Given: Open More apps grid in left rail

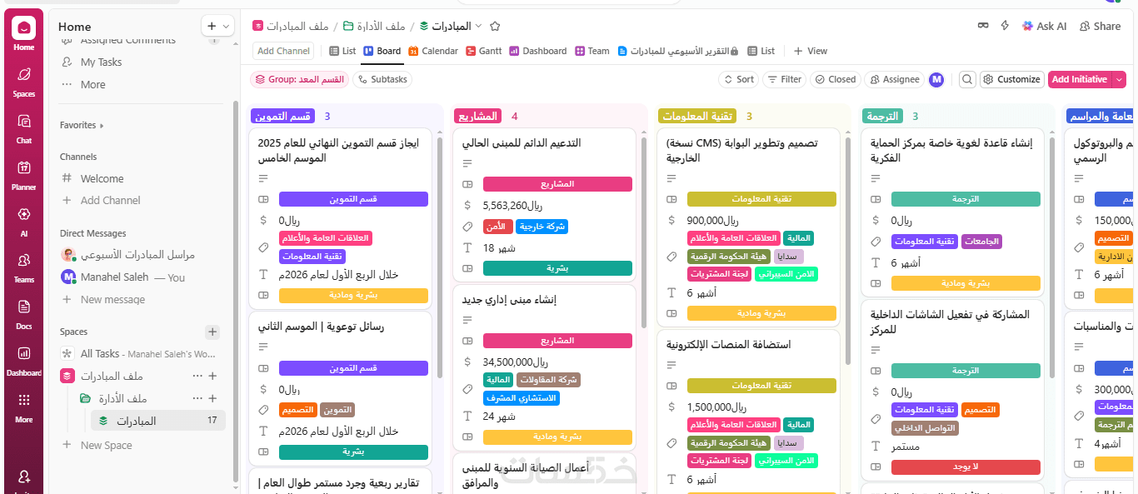Looking at the screenshot, I should pos(24,407).
